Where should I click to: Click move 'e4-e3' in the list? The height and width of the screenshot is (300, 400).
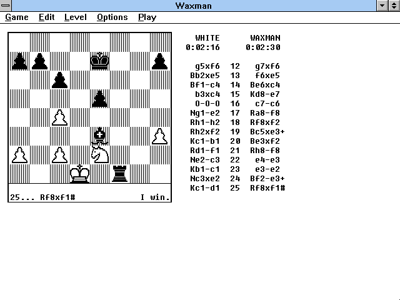[x=267, y=160]
